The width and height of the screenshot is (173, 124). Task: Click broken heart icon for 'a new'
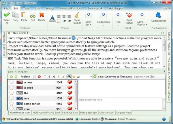point(70,82)
